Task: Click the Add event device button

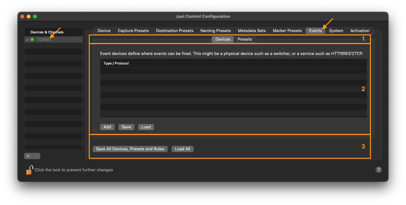Action: (107, 127)
